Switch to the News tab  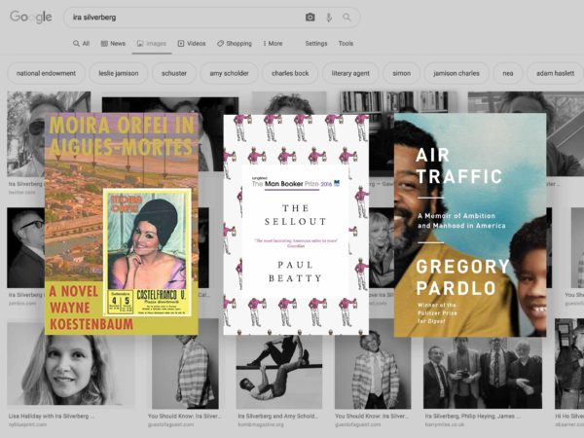tap(113, 44)
